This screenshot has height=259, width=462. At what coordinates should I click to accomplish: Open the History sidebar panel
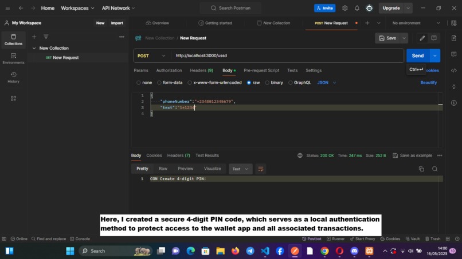pyautogui.click(x=13, y=77)
